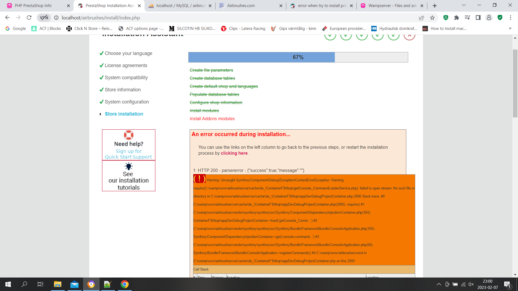Screen dimensions: 518x291
Task: Open Quick Start Support help banner
Action: [129, 145]
